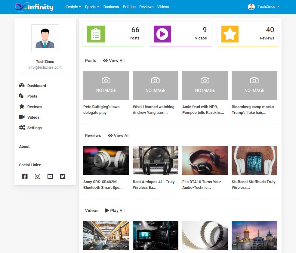Expand the Lifestyle dropdown menu
This screenshot has height=253, width=296.
click(72, 7)
